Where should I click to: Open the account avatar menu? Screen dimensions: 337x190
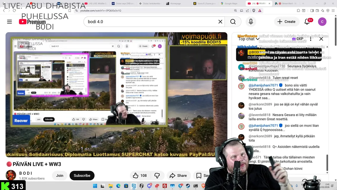[322, 22]
